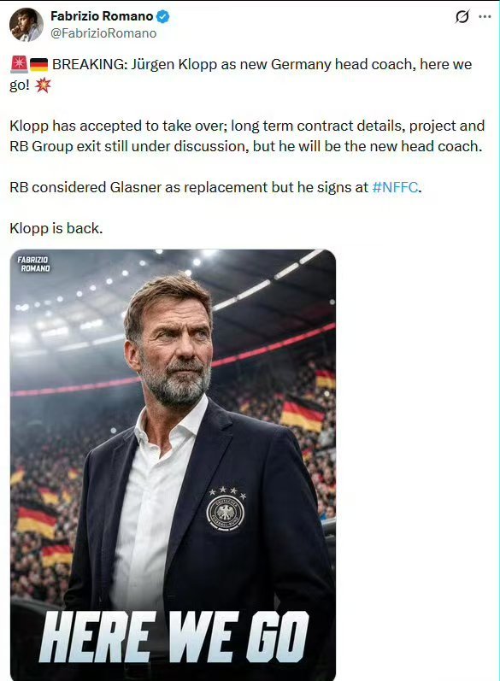Click the Germany flag emoji in tweet
This screenshot has height=681, width=500.
coord(38,65)
